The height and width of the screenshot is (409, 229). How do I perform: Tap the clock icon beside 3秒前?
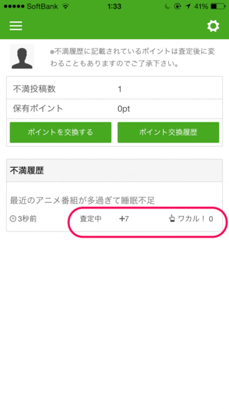13,219
